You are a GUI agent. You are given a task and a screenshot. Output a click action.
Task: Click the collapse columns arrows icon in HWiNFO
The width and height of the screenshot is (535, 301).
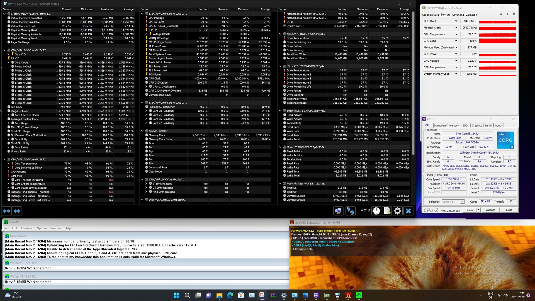[17, 211]
